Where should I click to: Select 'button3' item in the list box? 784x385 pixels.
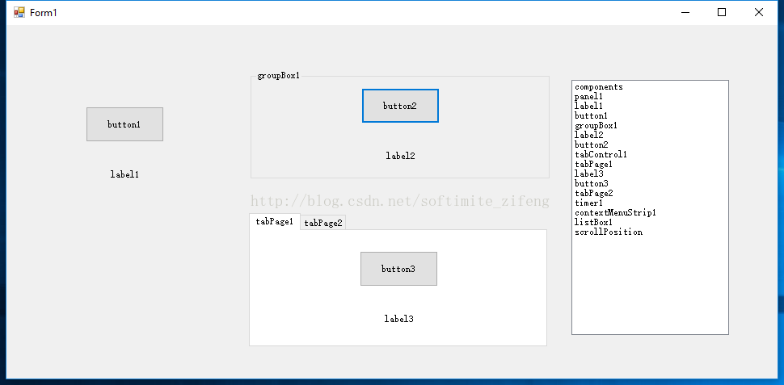(650, 184)
